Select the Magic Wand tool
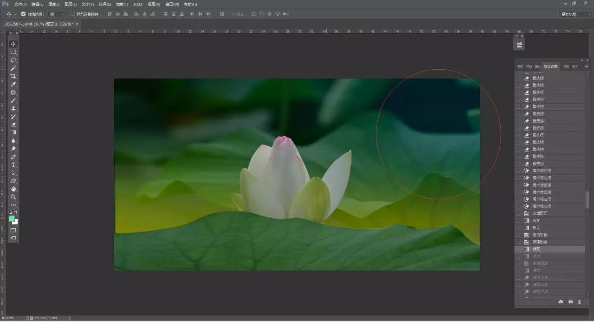The height and width of the screenshot is (322, 594). click(x=13, y=68)
